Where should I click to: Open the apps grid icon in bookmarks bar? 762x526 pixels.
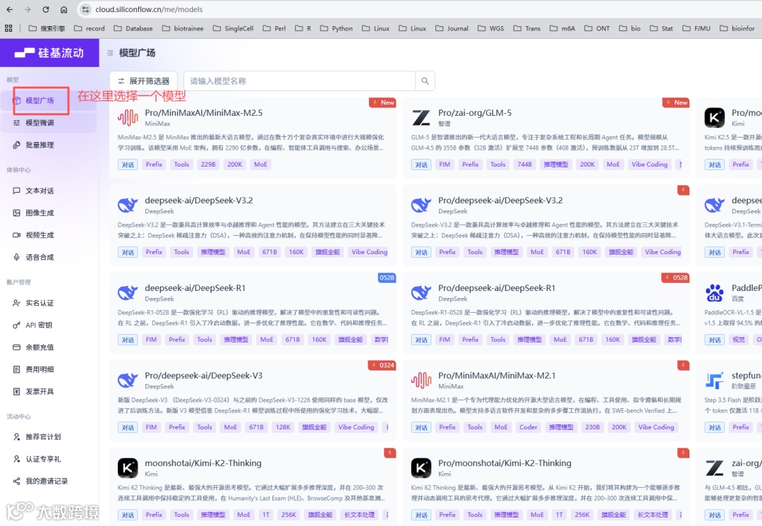click(x=8, y=28)
